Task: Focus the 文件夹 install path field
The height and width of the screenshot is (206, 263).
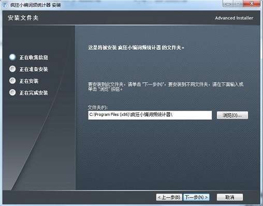Action: (150, 115)
